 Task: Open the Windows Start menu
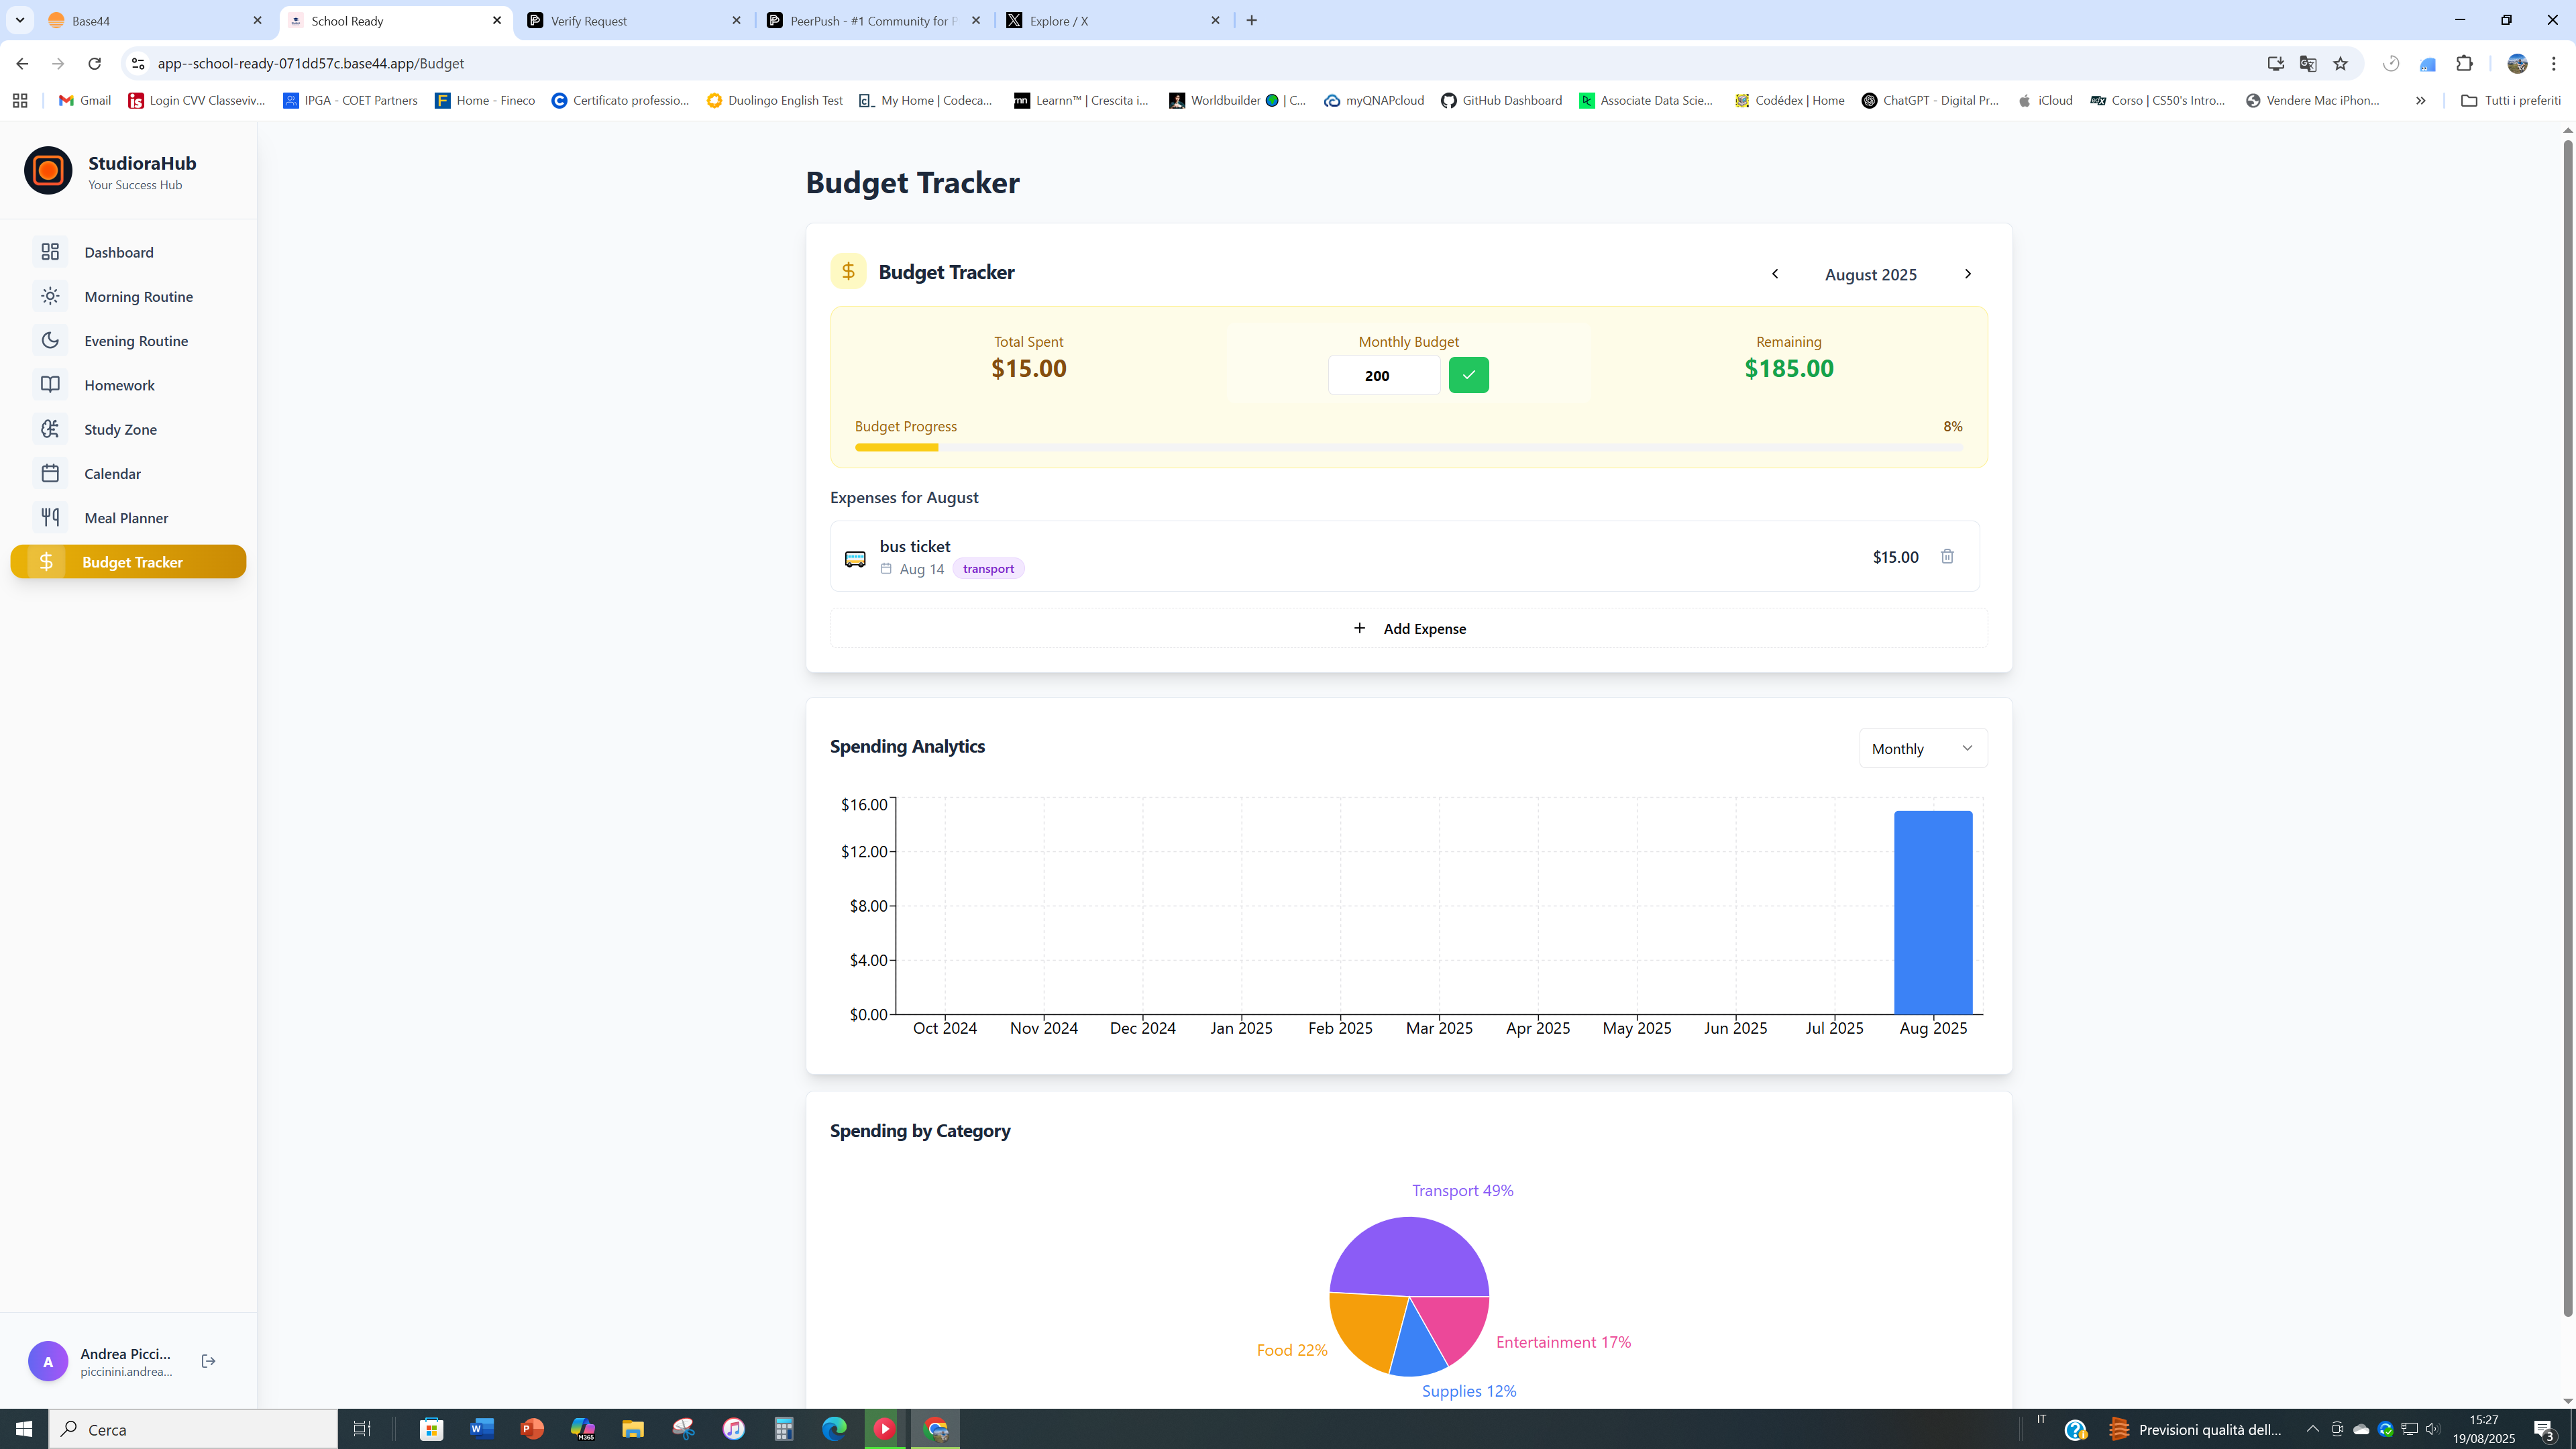[24, 1429]
